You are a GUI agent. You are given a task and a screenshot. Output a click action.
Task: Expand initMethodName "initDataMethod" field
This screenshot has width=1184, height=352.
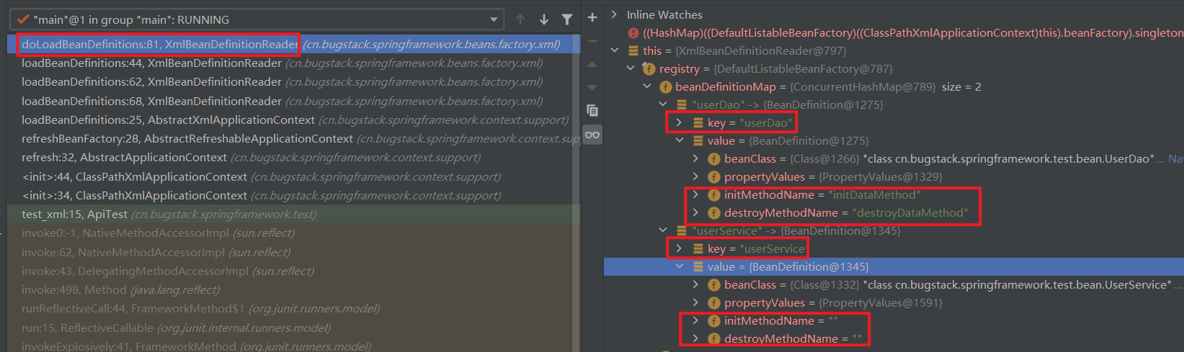695,194
